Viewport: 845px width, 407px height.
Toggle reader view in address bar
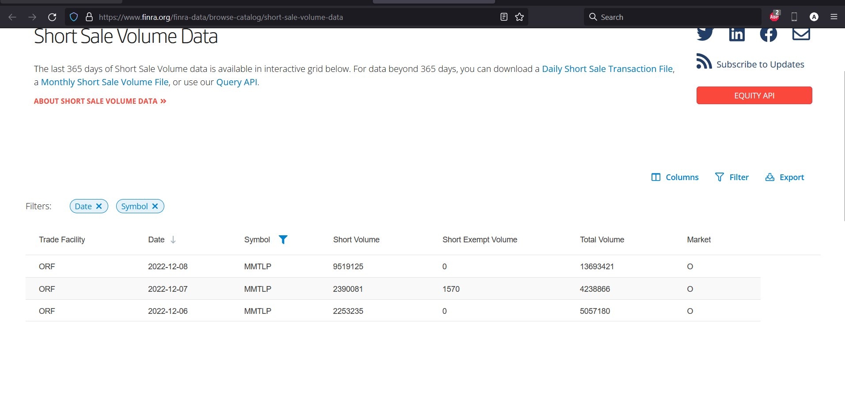click(x=504, y=17)
